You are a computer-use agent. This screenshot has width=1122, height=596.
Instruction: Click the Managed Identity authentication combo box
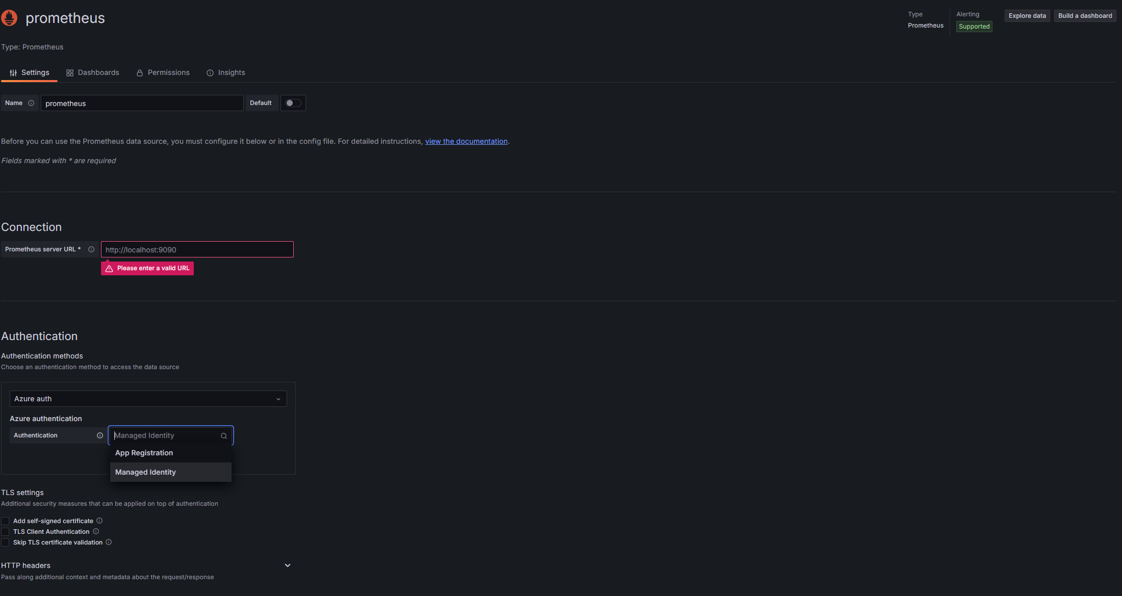tap(171, 435)
